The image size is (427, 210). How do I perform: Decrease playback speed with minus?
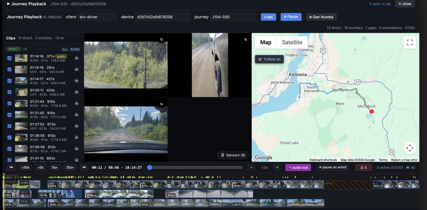point(252,167)
